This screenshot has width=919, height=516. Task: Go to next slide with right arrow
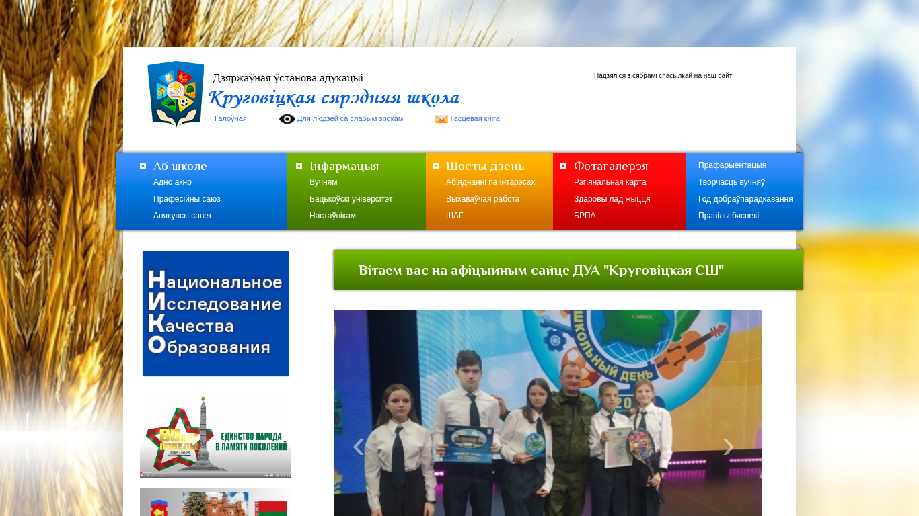point(728,447)
